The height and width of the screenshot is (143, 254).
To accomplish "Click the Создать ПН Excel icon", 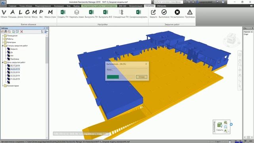I will click(63, 12).
